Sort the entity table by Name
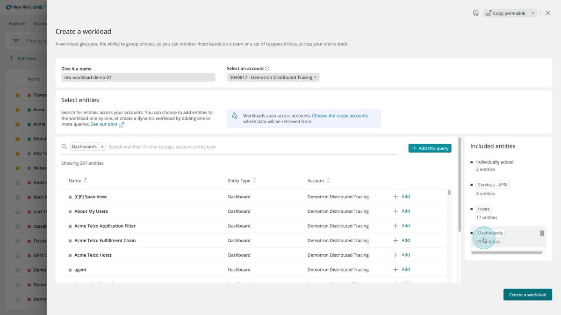 (x=78, y=181)
